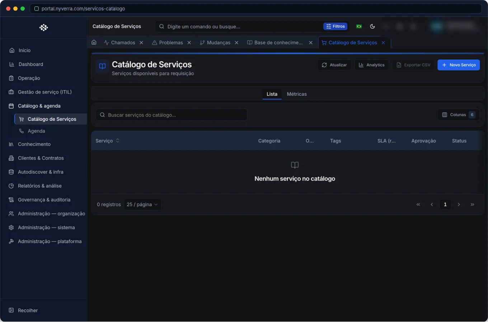Screen dimensions: 488x322
Task: Expand the Conhecimento sidebar section
Action: tap(44, 144)
